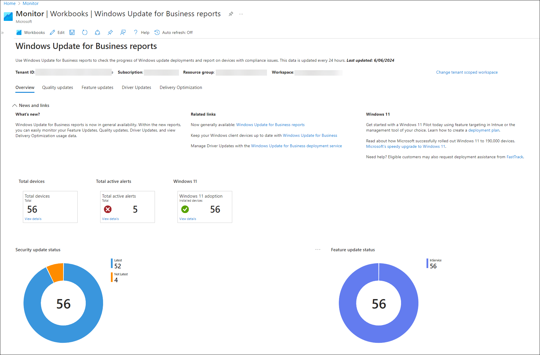Open Microsoft's speedy upgrade to Windows 11 link
540x355 pixels.
406,146
